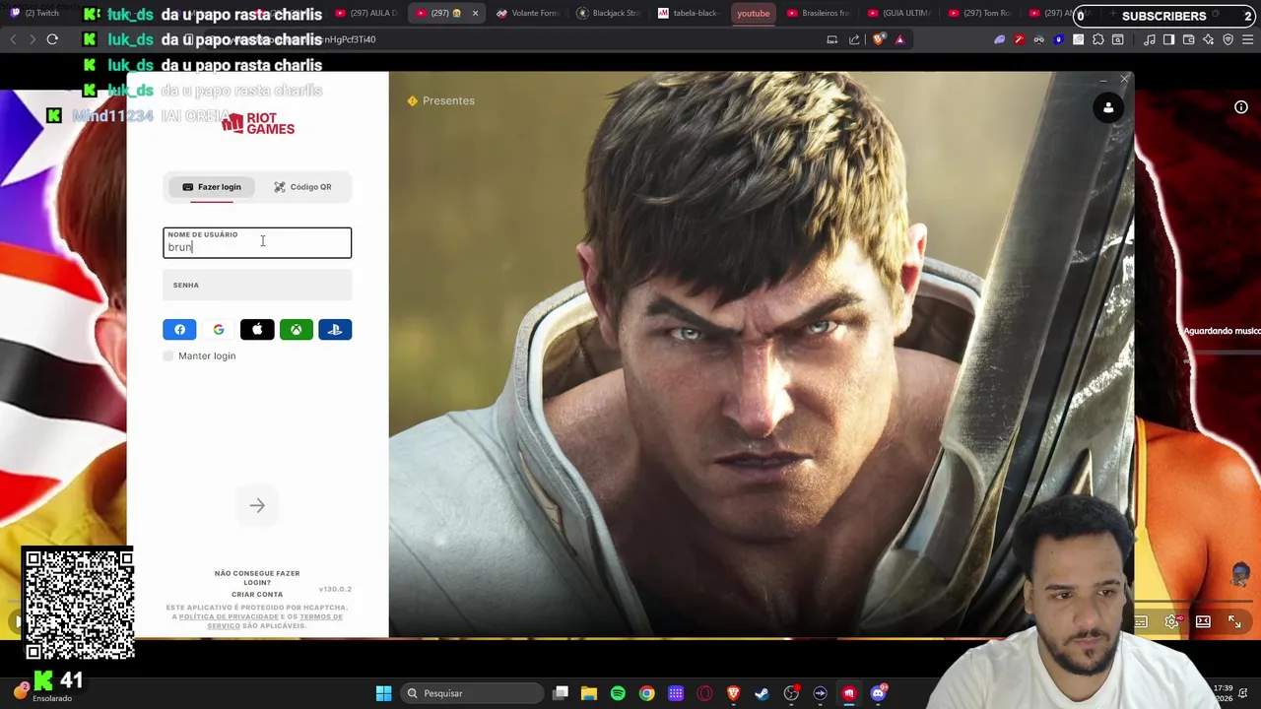This screenshot has height=709, width=1261.
Task: Close the active browser tab
Action: click(475, 13)
